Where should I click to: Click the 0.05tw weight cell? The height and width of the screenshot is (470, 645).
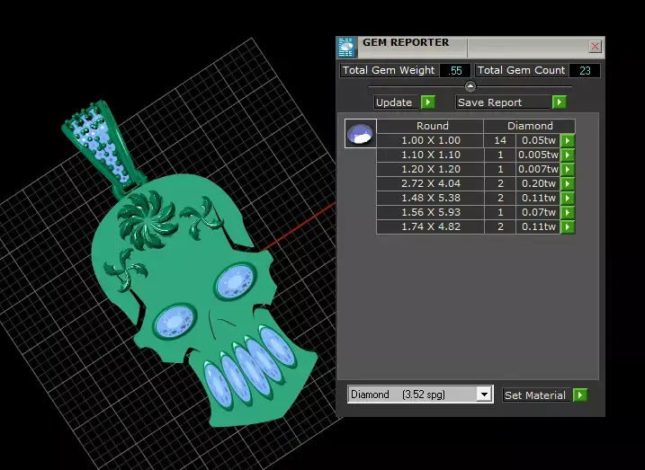tap(539, 140)
